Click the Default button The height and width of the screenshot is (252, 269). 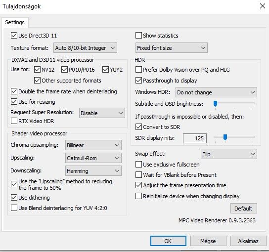(x=244, y=209)
